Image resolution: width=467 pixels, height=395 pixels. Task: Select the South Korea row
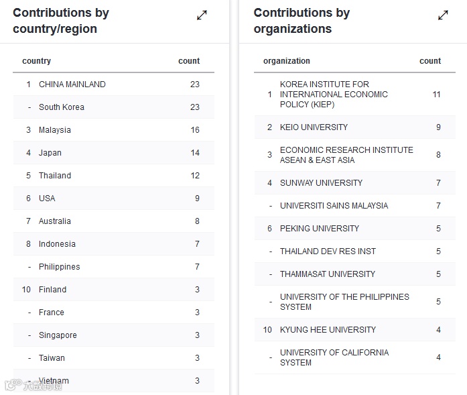pos(114,107)
